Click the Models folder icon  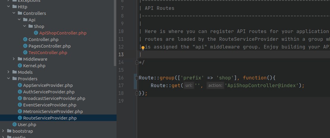tap(15, 72)
